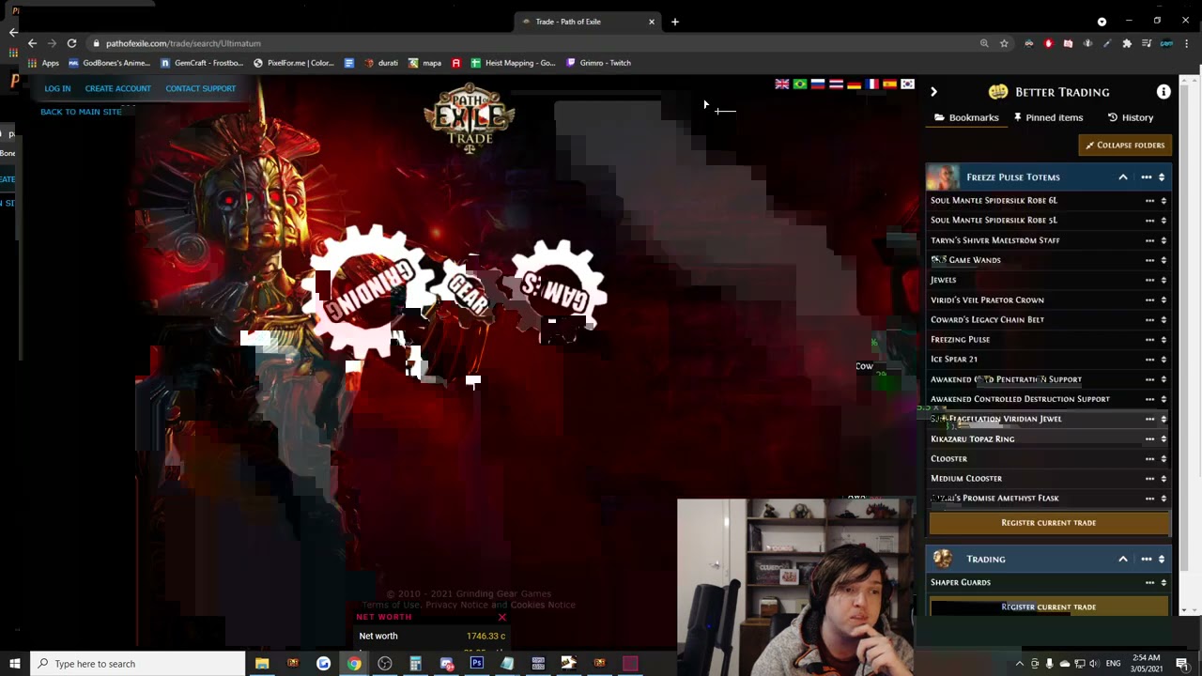Grab reorder handle of Freeze Pulse Totems folder
Image resolution: width=1202 pixels, height=676 pixels.
click(1162, 177)
